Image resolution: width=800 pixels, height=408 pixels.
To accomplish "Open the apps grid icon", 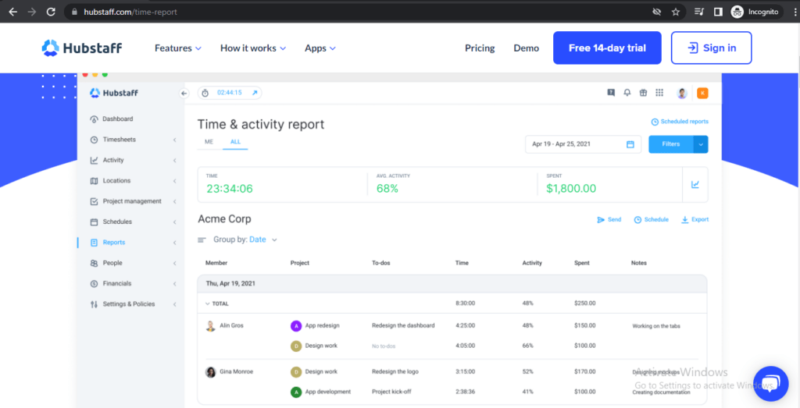I will (659, 93).
